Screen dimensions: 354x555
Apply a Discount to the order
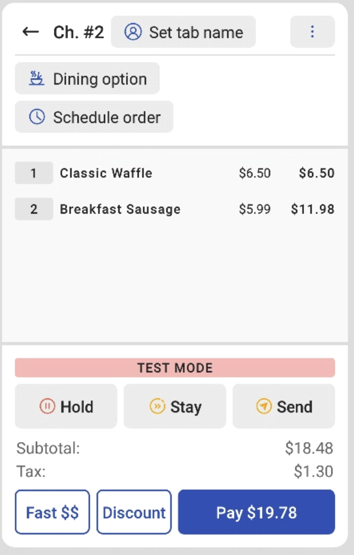click(134, 512)
